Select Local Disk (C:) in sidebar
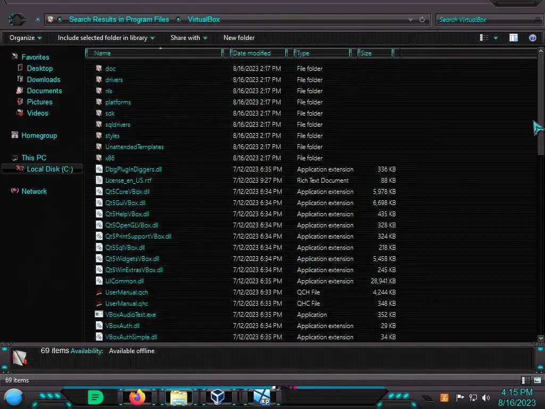Screen dimensions: 545x409 click(49, 169)
